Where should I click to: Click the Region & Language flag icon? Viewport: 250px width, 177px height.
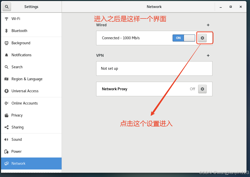click(6, 79)
